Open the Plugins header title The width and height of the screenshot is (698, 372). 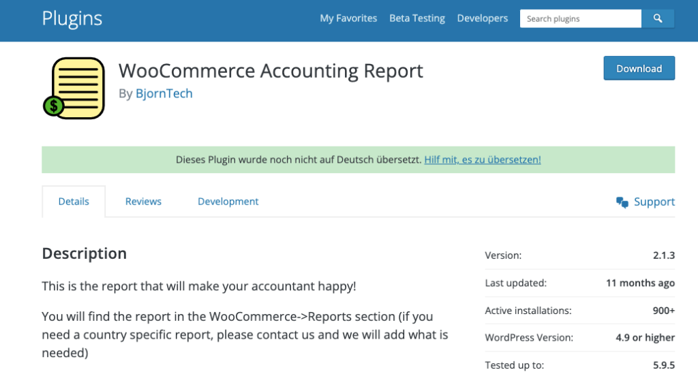[72, 18]
